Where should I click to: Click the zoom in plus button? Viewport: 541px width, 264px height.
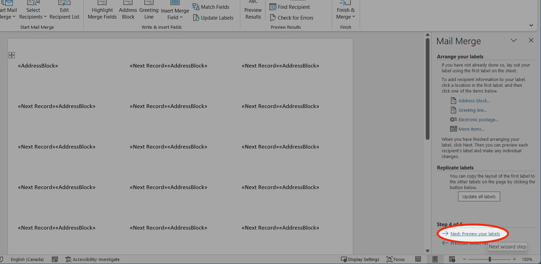click(514, 260)
